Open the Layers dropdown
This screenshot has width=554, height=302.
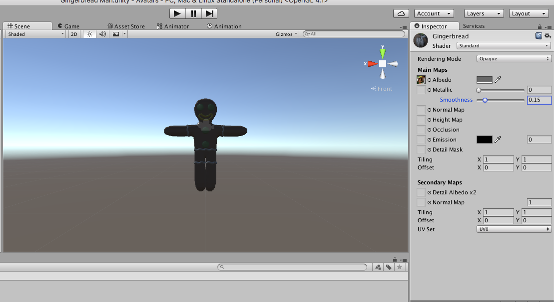[x=484, y=13]
